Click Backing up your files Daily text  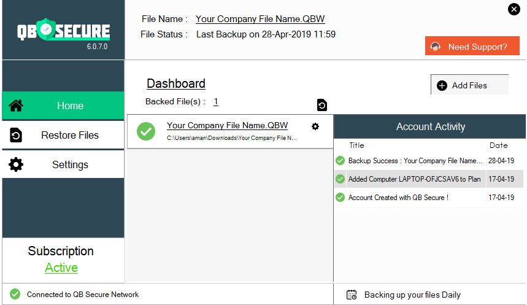[x=412, y=295]
